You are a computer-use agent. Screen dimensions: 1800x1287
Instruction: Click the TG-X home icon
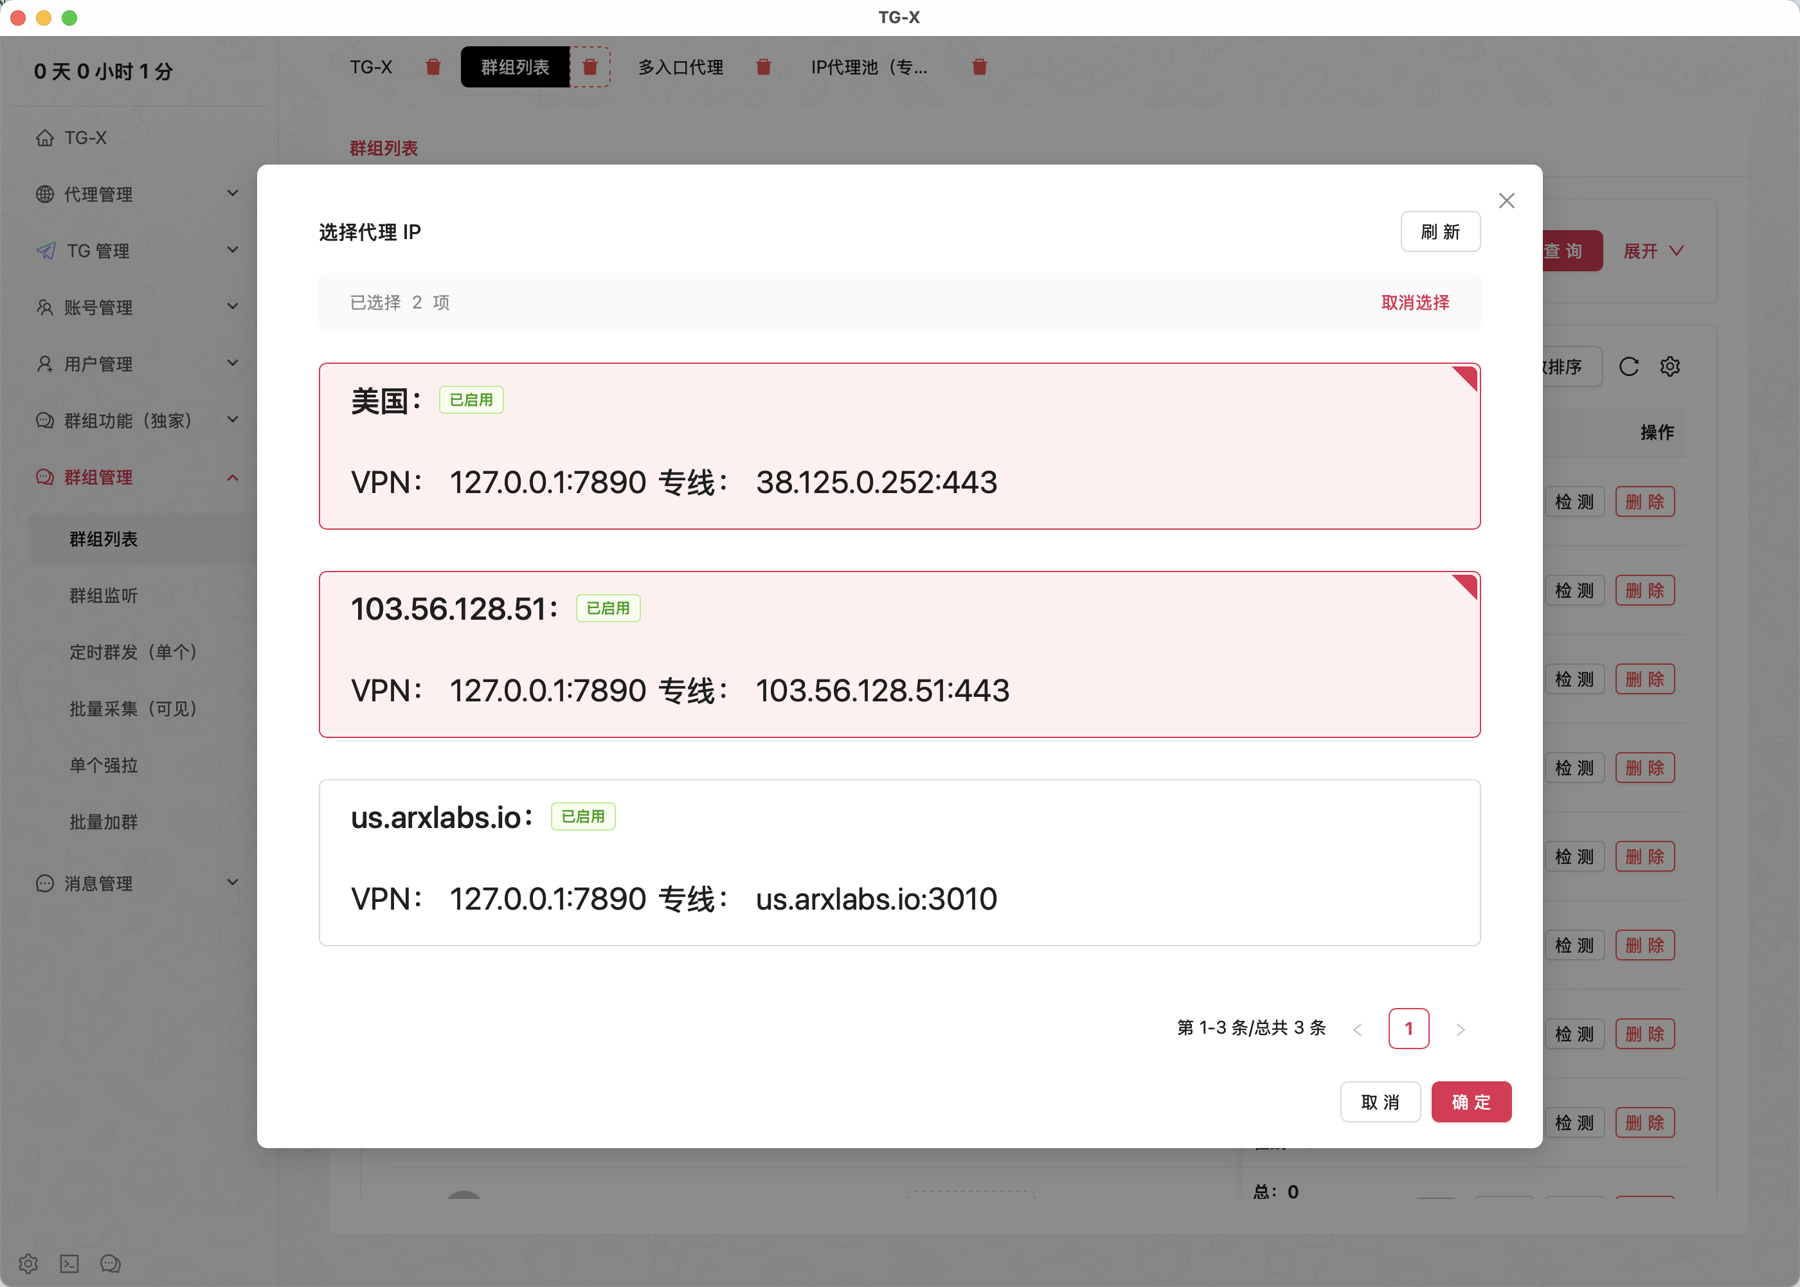(x=45, y=138)
